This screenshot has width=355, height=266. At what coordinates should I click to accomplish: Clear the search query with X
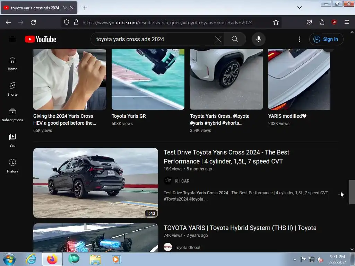pos(218,39)
